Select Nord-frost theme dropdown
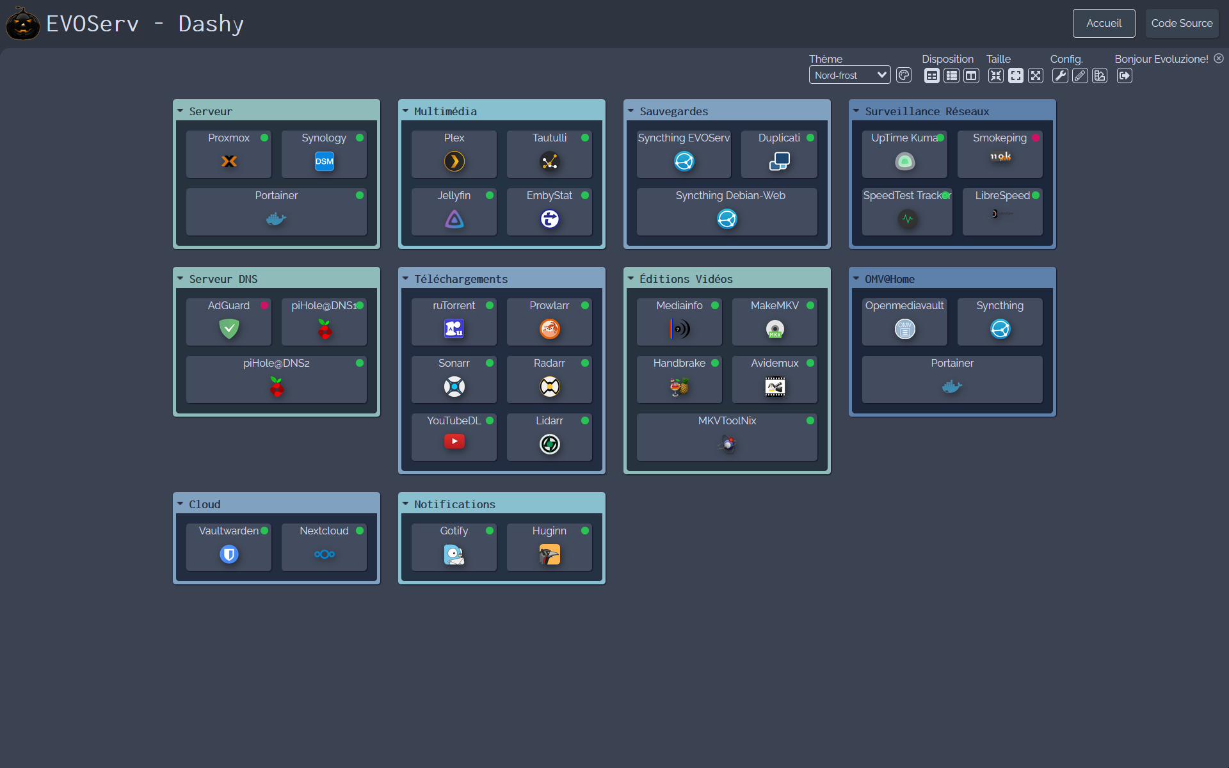 click(x=847, y=76)
